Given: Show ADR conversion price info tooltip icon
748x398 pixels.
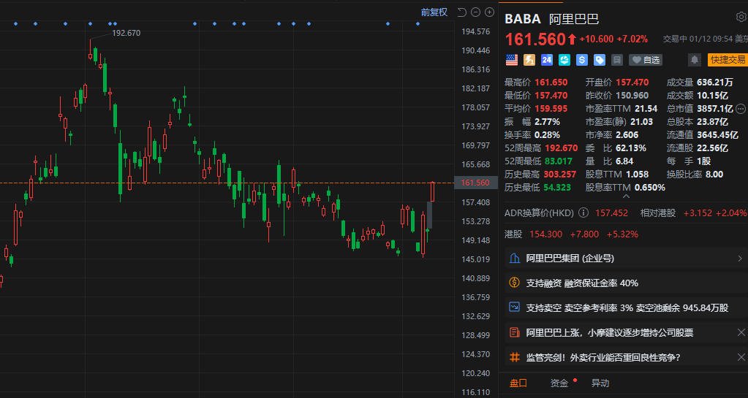Looking at the screenshot, I should [583, 213].
